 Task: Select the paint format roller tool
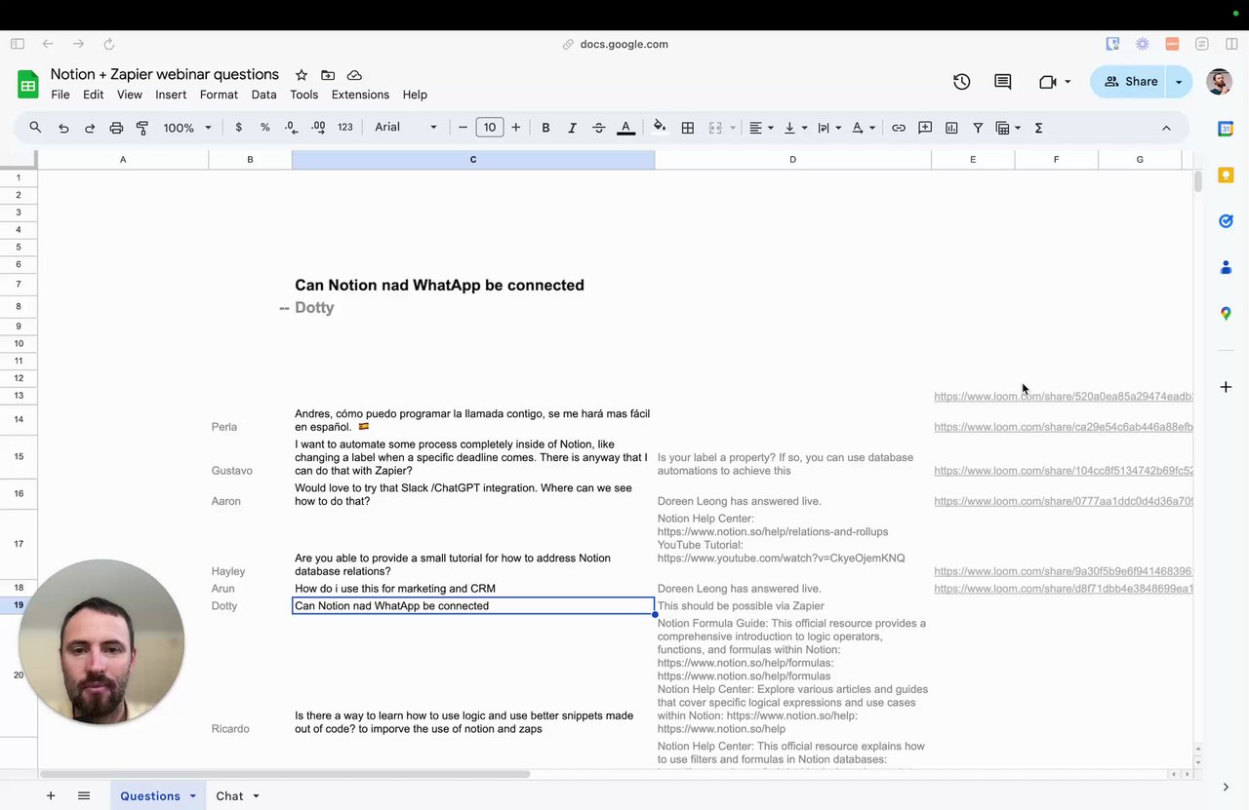click(x=142, y=128)
